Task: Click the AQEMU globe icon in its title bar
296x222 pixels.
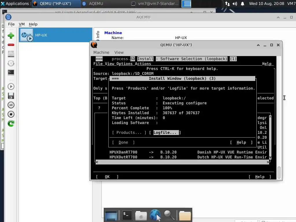Action: coord(8,17)
